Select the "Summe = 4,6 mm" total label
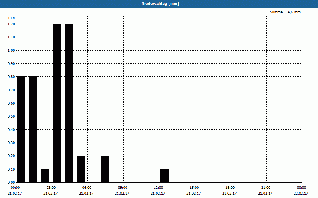 285,12
